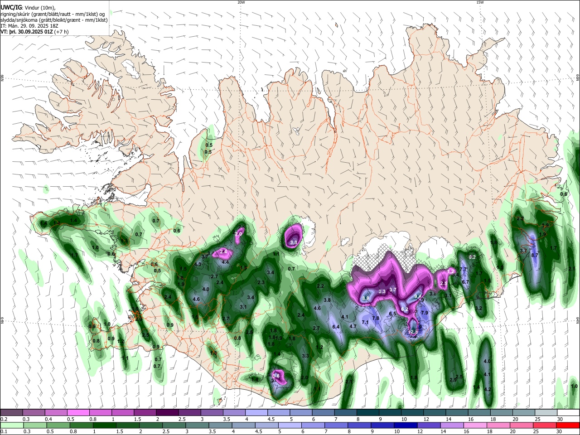Click the white swatch after 30 in upper legend row

568,413
